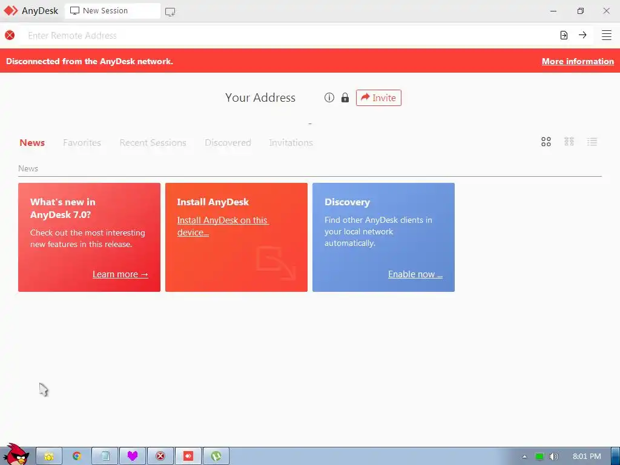620x465 pixels.
Task: Open the notepad taskbar icon
Action: [x=105, y=456]
